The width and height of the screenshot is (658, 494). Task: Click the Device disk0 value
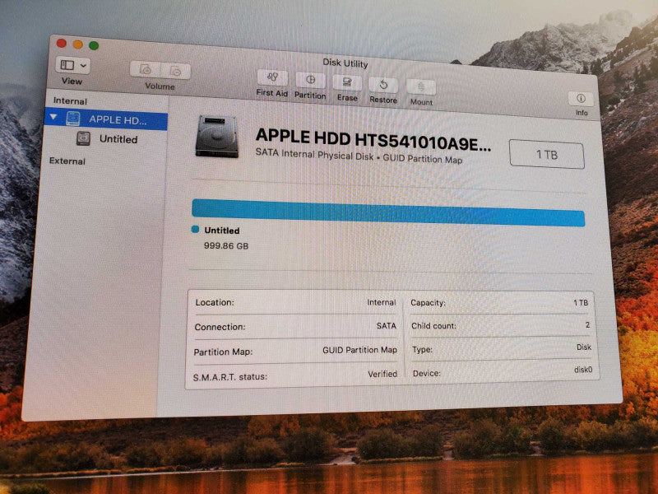tap(583, 370)
